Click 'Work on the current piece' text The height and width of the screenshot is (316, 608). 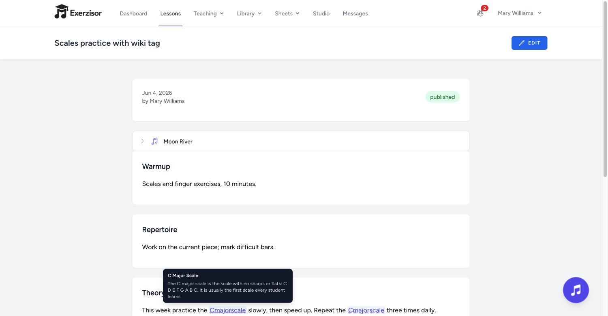pyautogui.click(x=180, y=247)
